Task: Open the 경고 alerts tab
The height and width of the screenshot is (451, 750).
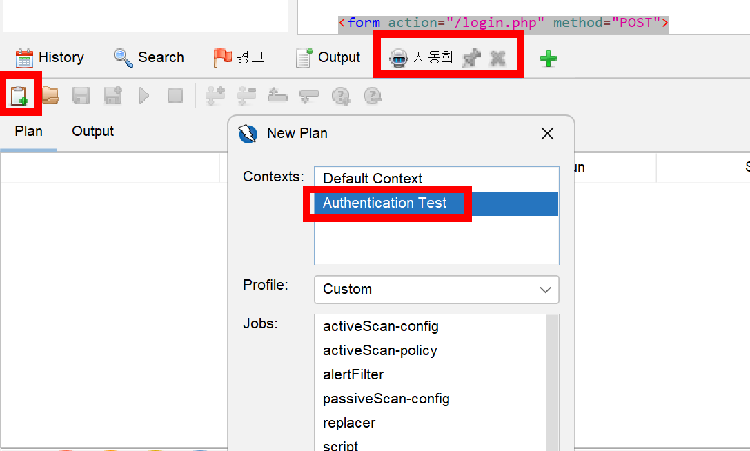Action: click(x=239, y=57)
